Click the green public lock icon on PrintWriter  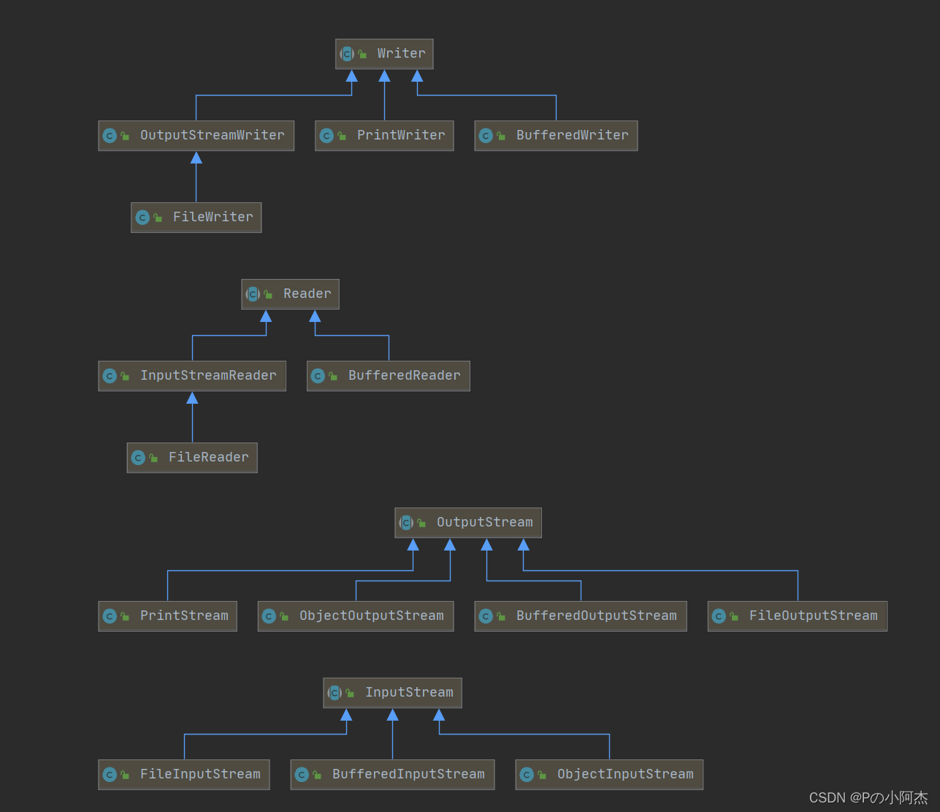pyautogui.click(x=342, y=136)
